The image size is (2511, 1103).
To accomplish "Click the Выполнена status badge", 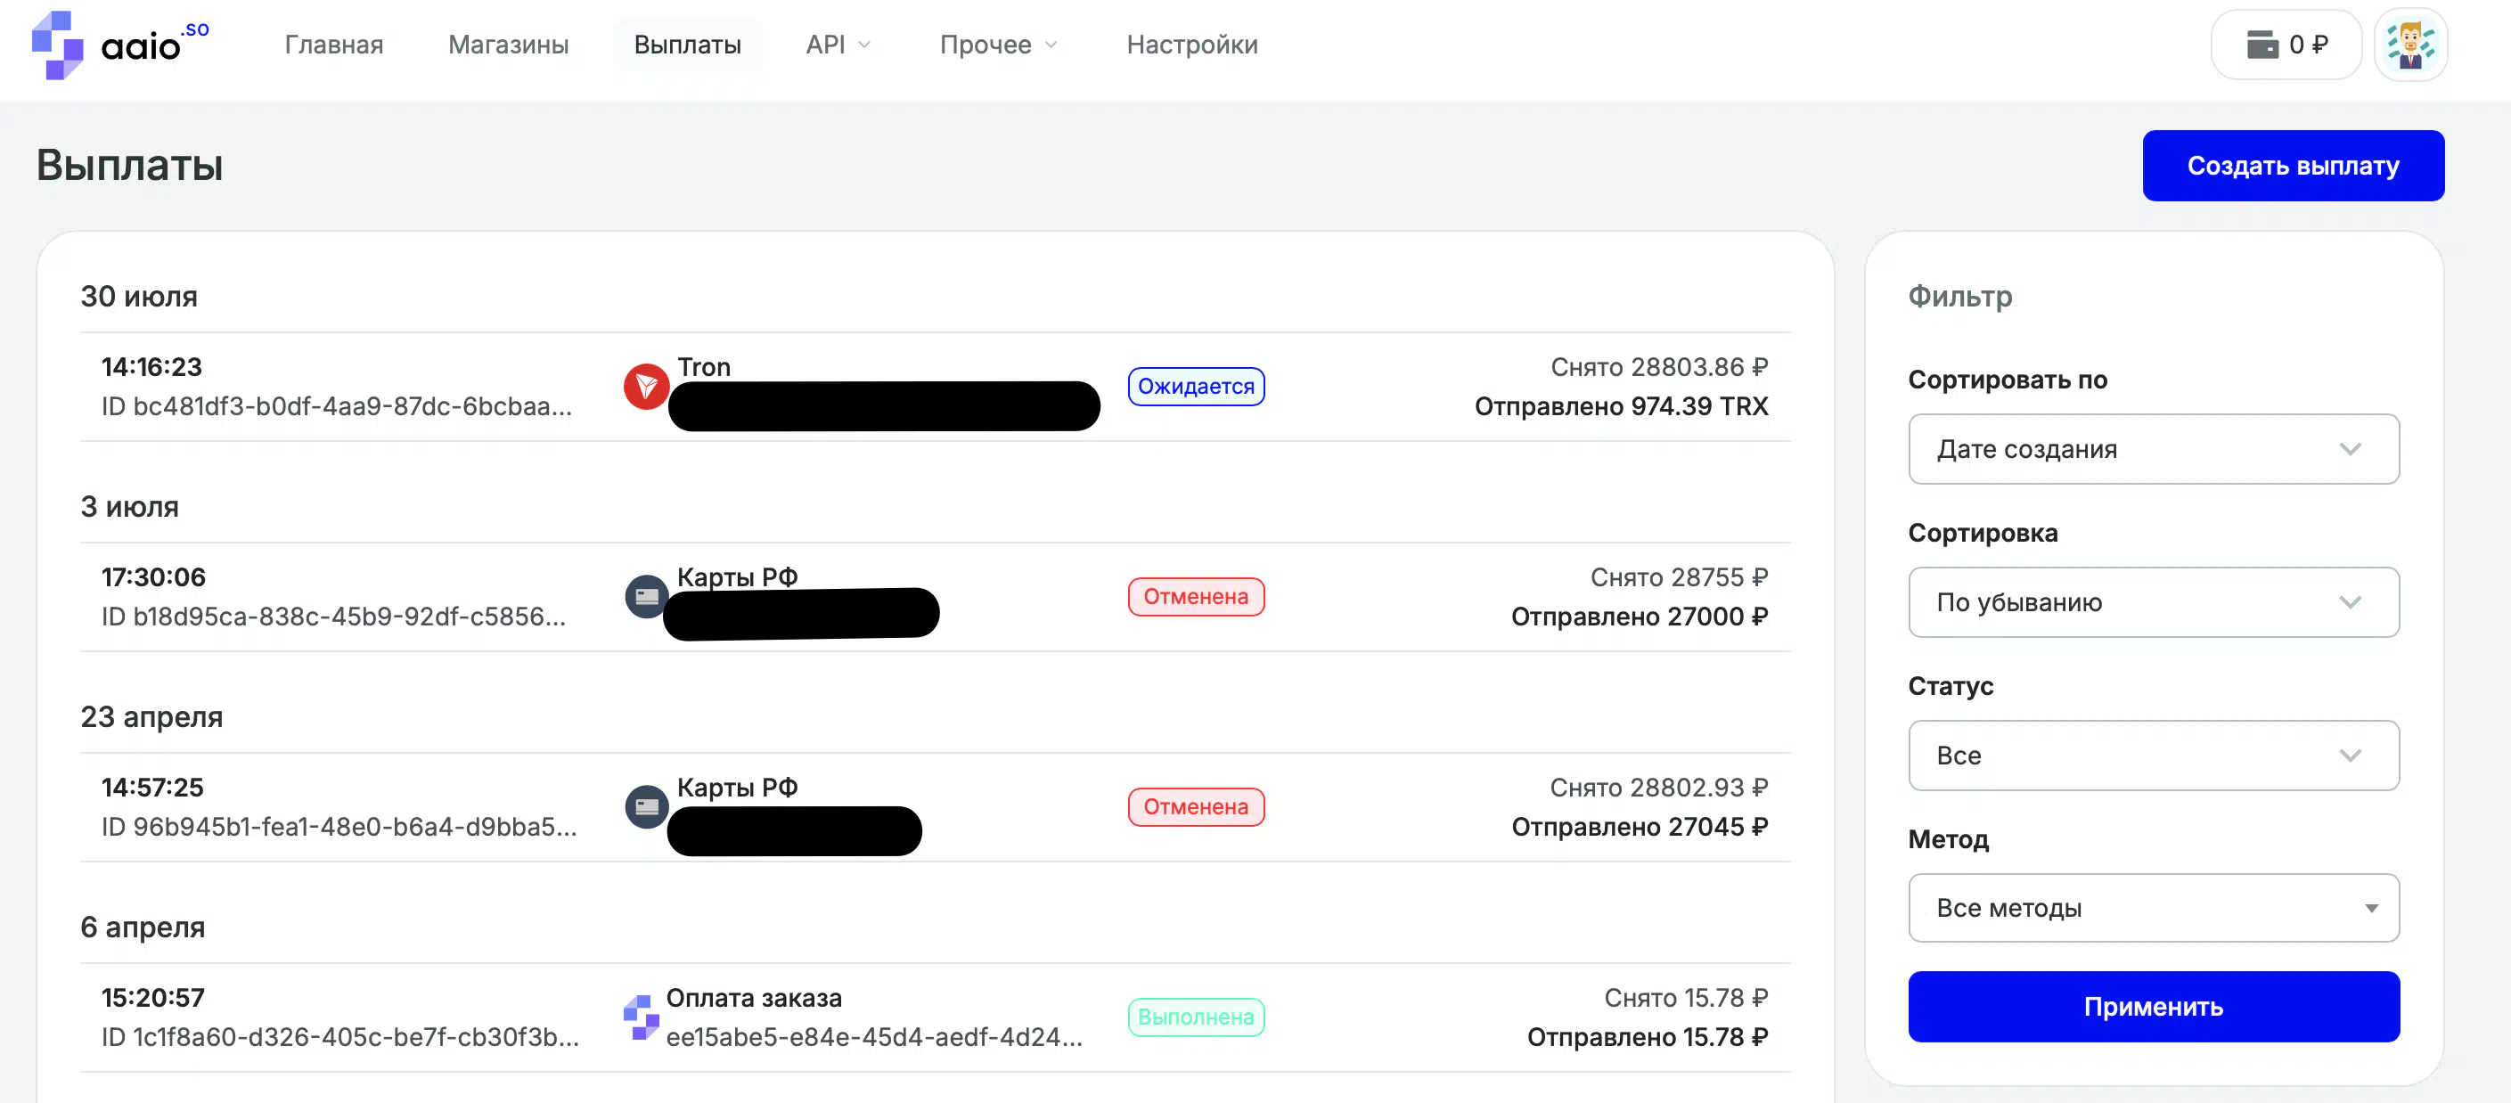I will point(1195,1017).
